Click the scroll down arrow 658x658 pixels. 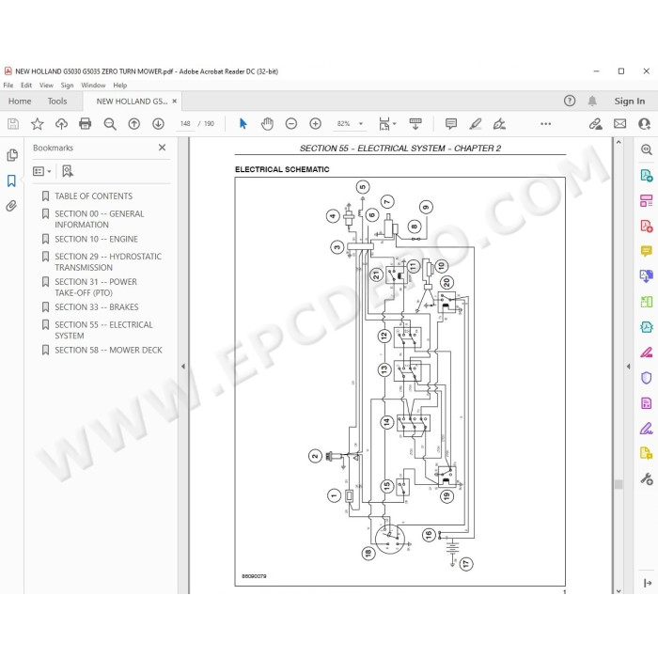click(619, 591)
